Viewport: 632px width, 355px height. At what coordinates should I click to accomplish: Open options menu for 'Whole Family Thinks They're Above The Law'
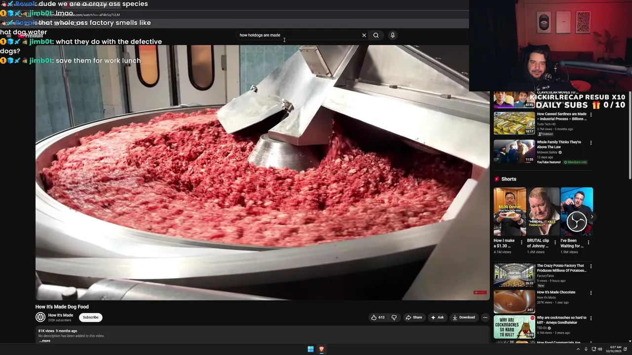pos(591,143)
